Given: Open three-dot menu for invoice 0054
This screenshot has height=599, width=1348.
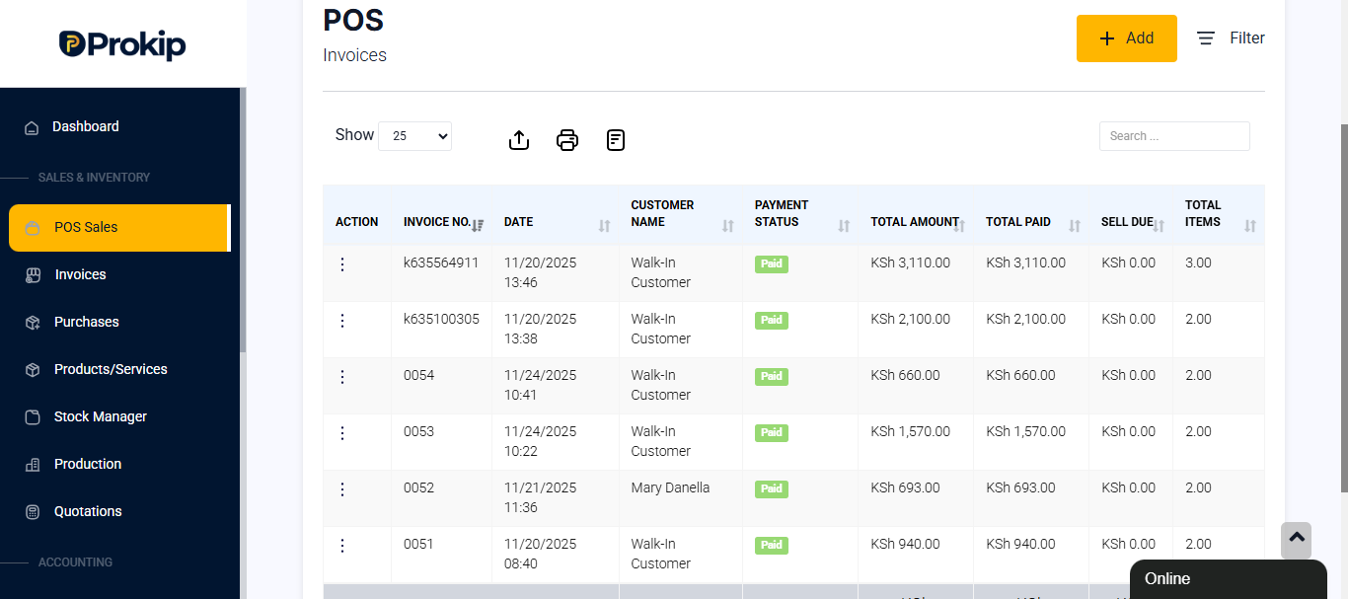Looking at the screenshot, I should click(342, 377).
